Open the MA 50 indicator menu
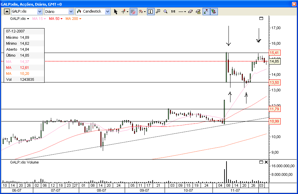 (x=56, y=19)
